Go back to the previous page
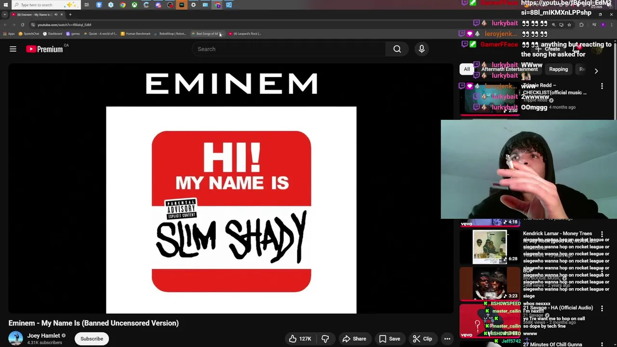The height and width of the screenshot is (347, 617). click(x=5, y=25)
